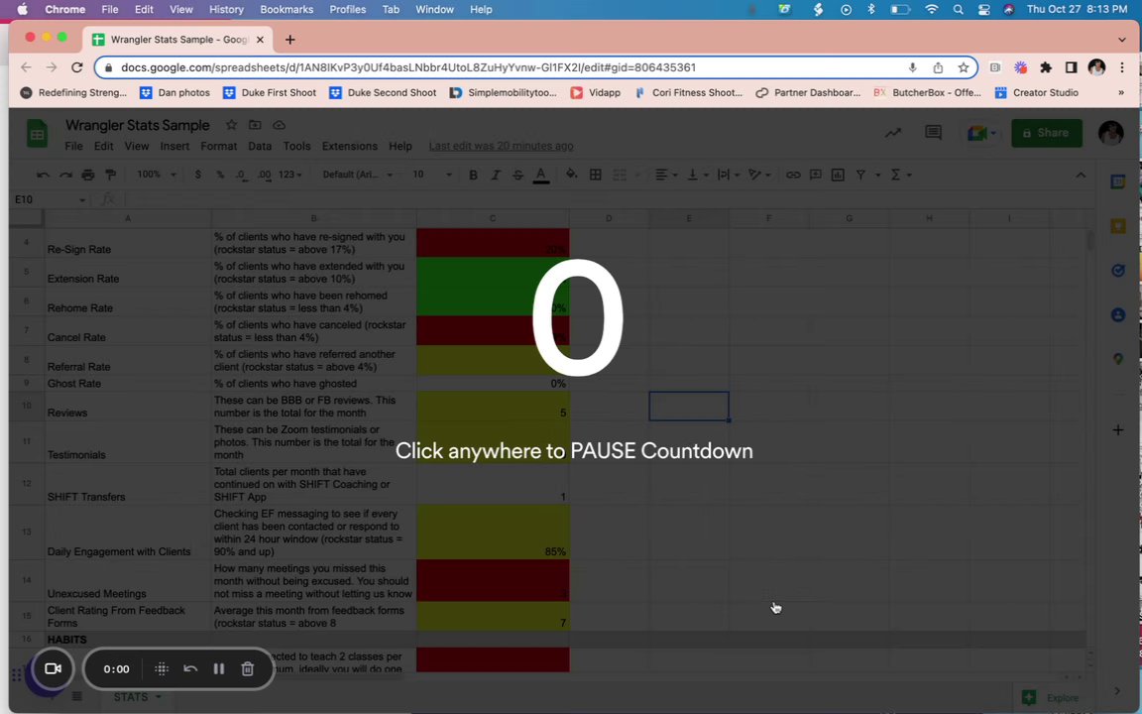The image size is (1142, 714).
Task: Open vertical align dropdown
Action: (697, 175)
